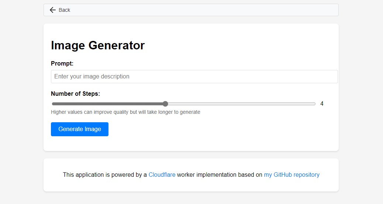Focus the image description prompt field
Image resolution: width=383 pixels, height=204 pixels.
(194, 77)
